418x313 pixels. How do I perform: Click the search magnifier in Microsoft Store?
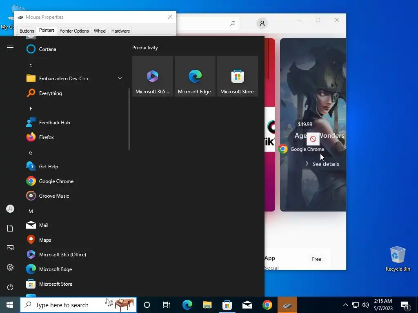pos(233,23)
